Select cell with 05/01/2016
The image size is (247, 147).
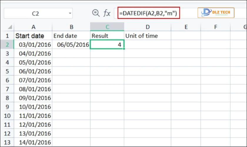pyautogui.click(x=33, y=62)
